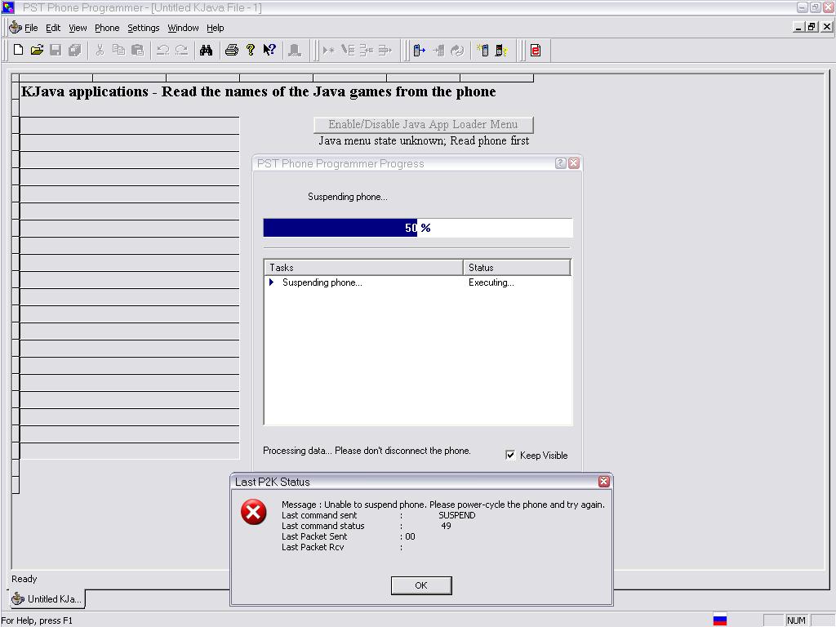Open Find with binoculars icon
This screenshot has height=627, width=836.
[x=207, y=50]
